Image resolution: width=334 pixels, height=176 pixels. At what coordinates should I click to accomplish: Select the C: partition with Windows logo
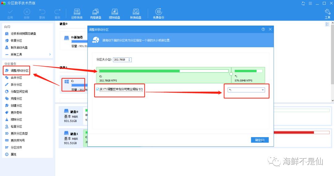[73, 85]
